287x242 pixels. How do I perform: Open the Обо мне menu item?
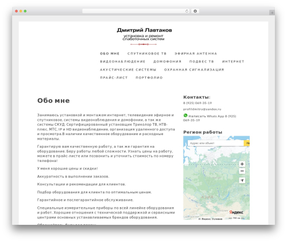(x=110, y=54)
